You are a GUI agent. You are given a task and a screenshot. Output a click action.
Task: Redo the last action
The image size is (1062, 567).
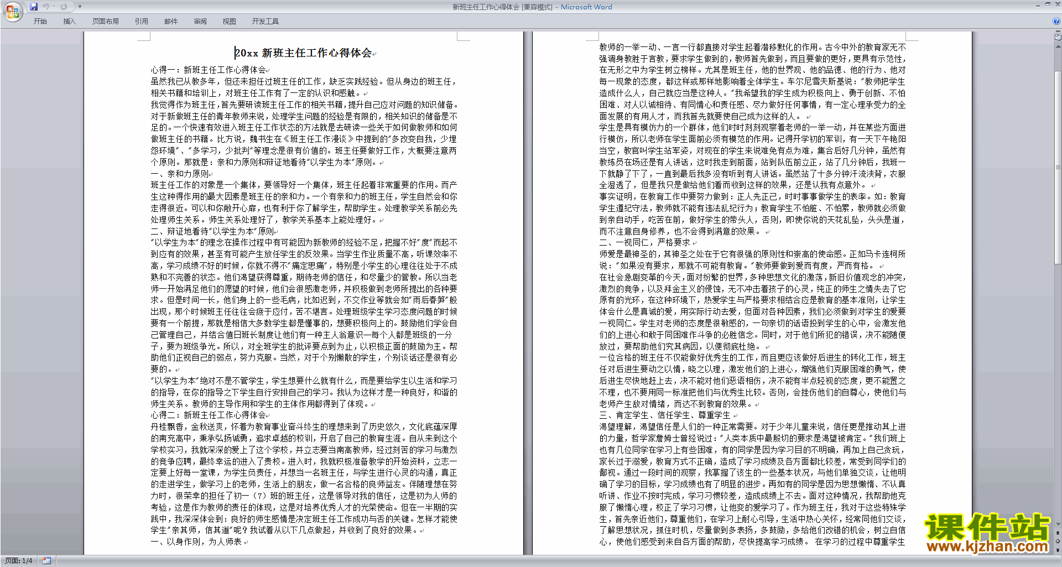click(64, 7)
